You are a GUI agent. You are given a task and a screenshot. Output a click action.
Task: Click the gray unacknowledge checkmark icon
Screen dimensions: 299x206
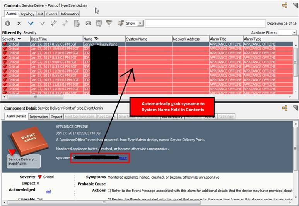[x=42, y=24]
